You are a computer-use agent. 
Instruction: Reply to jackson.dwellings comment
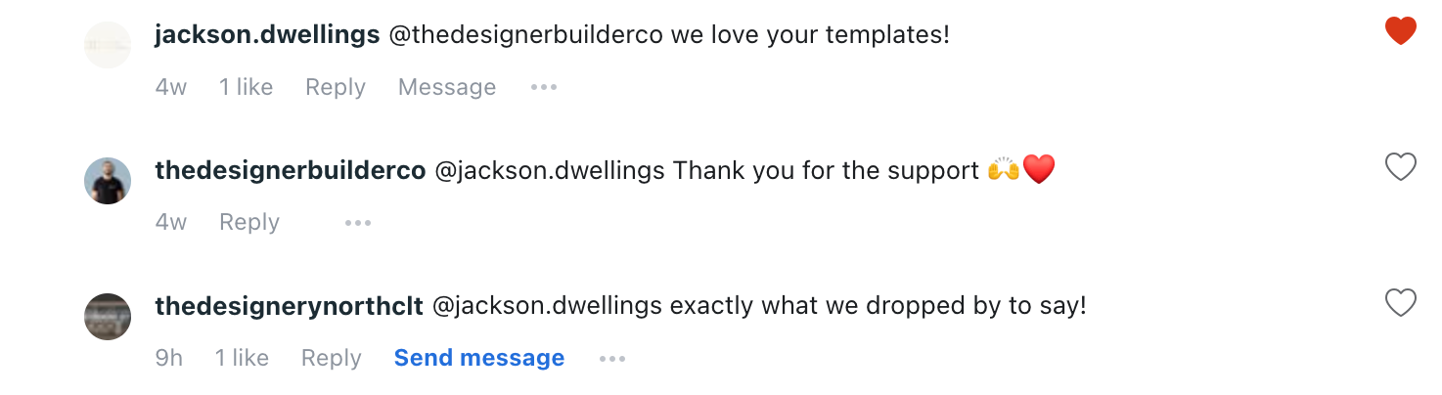click(336, 87)
